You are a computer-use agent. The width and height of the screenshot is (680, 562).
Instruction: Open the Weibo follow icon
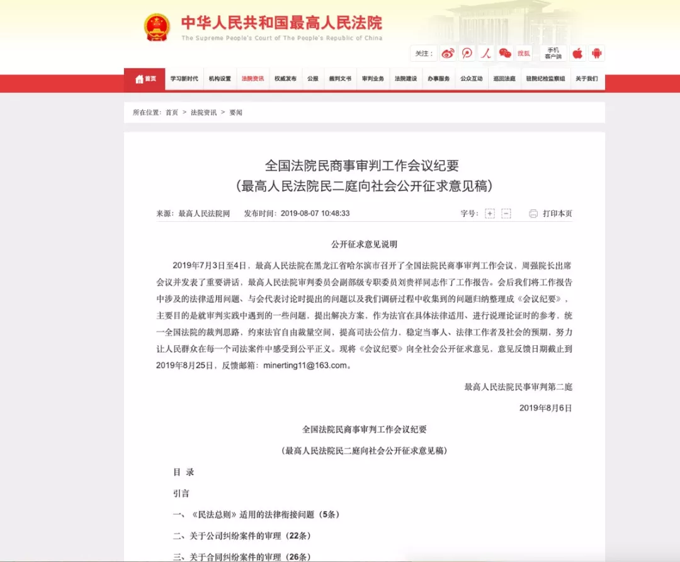[448, 54]
